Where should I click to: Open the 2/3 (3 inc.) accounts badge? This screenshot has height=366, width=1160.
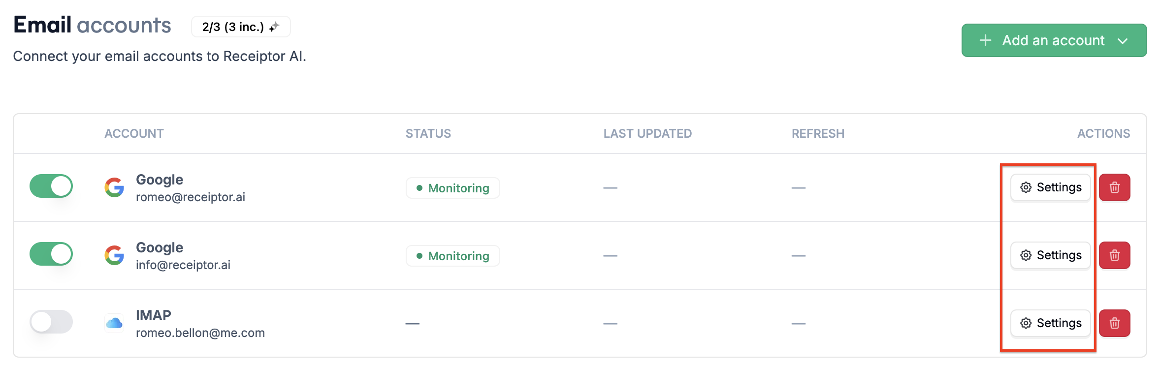tap(241, 27)
